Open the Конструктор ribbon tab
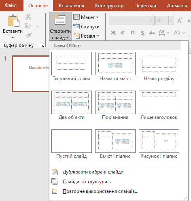This screenshot has height=201, width=191. pos(109,6)
